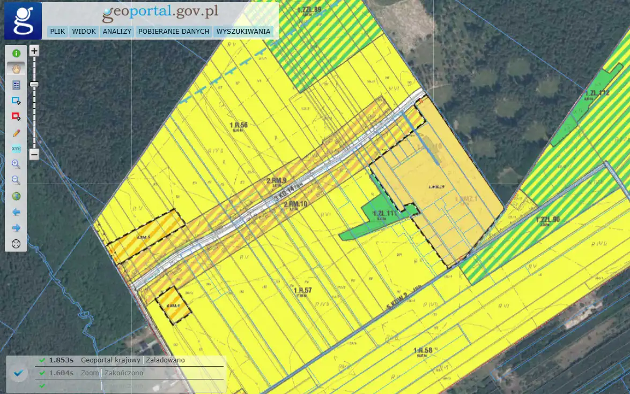Activate the pencil drawing tool
This screenshot has width=630, height=394.
16,133
